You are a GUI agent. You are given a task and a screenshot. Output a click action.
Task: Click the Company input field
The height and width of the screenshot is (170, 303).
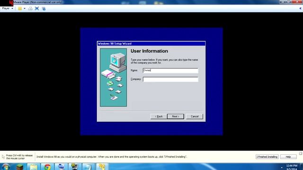click(170, 79)
